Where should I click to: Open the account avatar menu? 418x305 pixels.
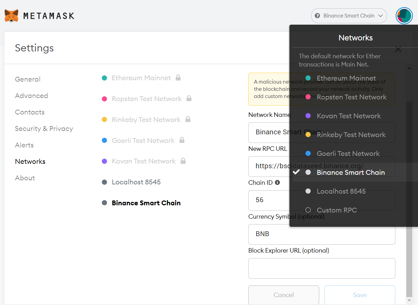[x=404, y=16]
